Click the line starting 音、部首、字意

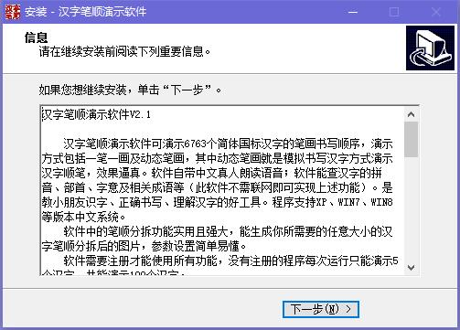218,187
